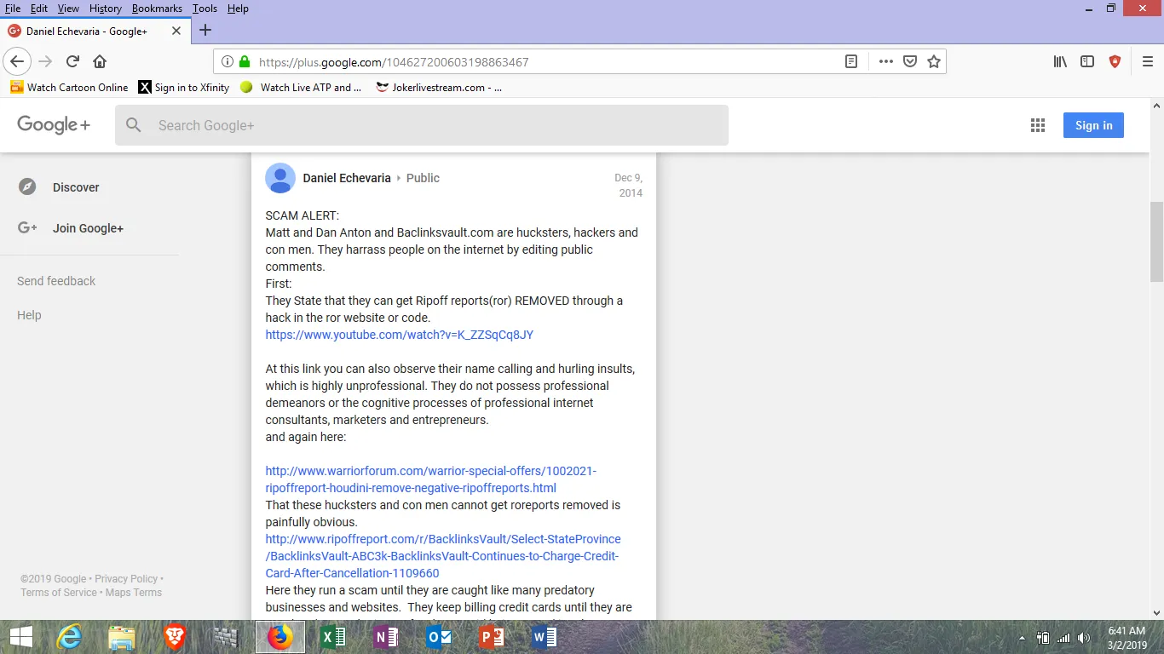Click the red shield extension icon
This screenshot has width=1164, height=654.
coord(1115,61)
